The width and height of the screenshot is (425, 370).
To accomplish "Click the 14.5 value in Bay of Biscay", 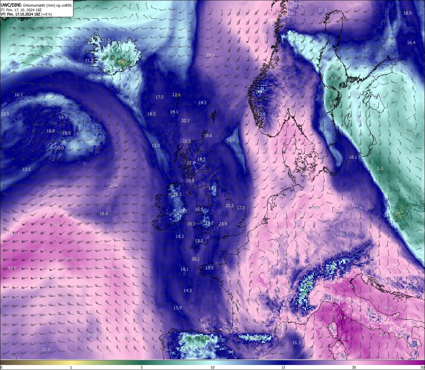I will click(188, 290).
